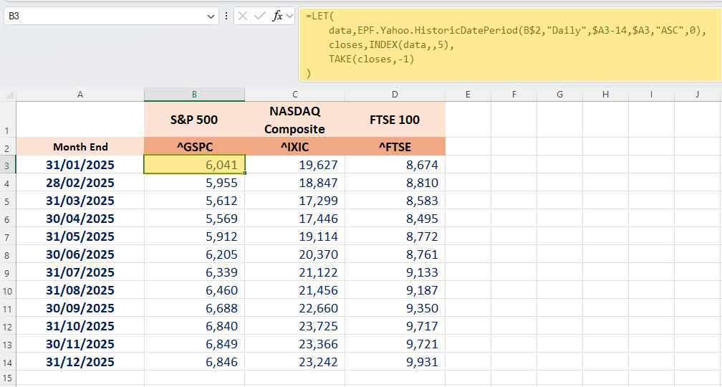Select NASDAQ value 19,627
Image resolution: width=722 pixels, height=387 pixels.
pyautogui.click(x=294, y=165)
